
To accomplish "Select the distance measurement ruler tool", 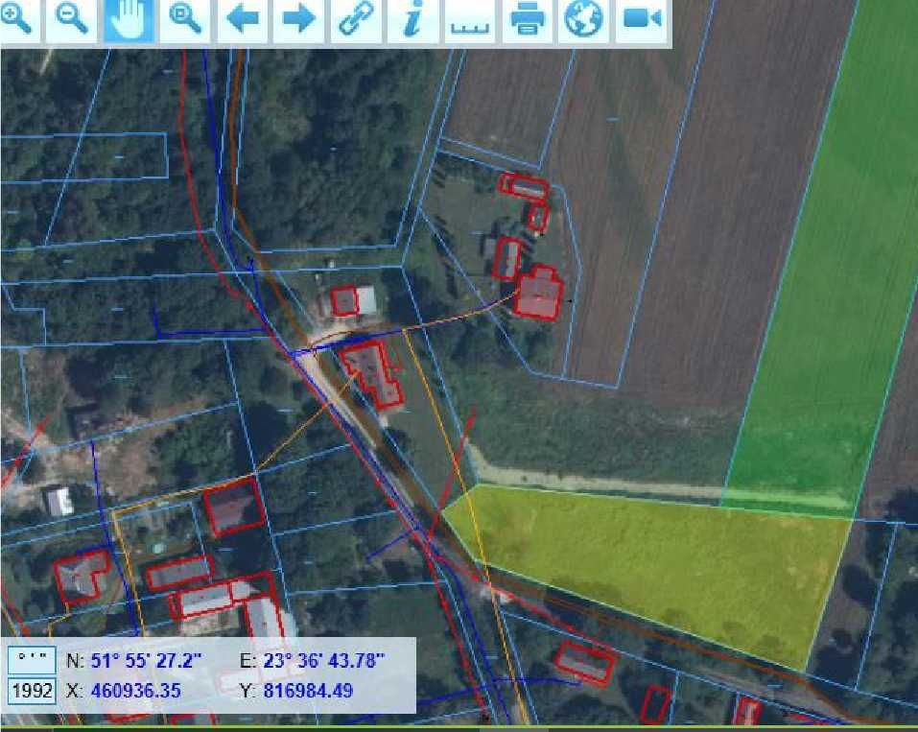I will pyautogui.click(x=470, y=20).
